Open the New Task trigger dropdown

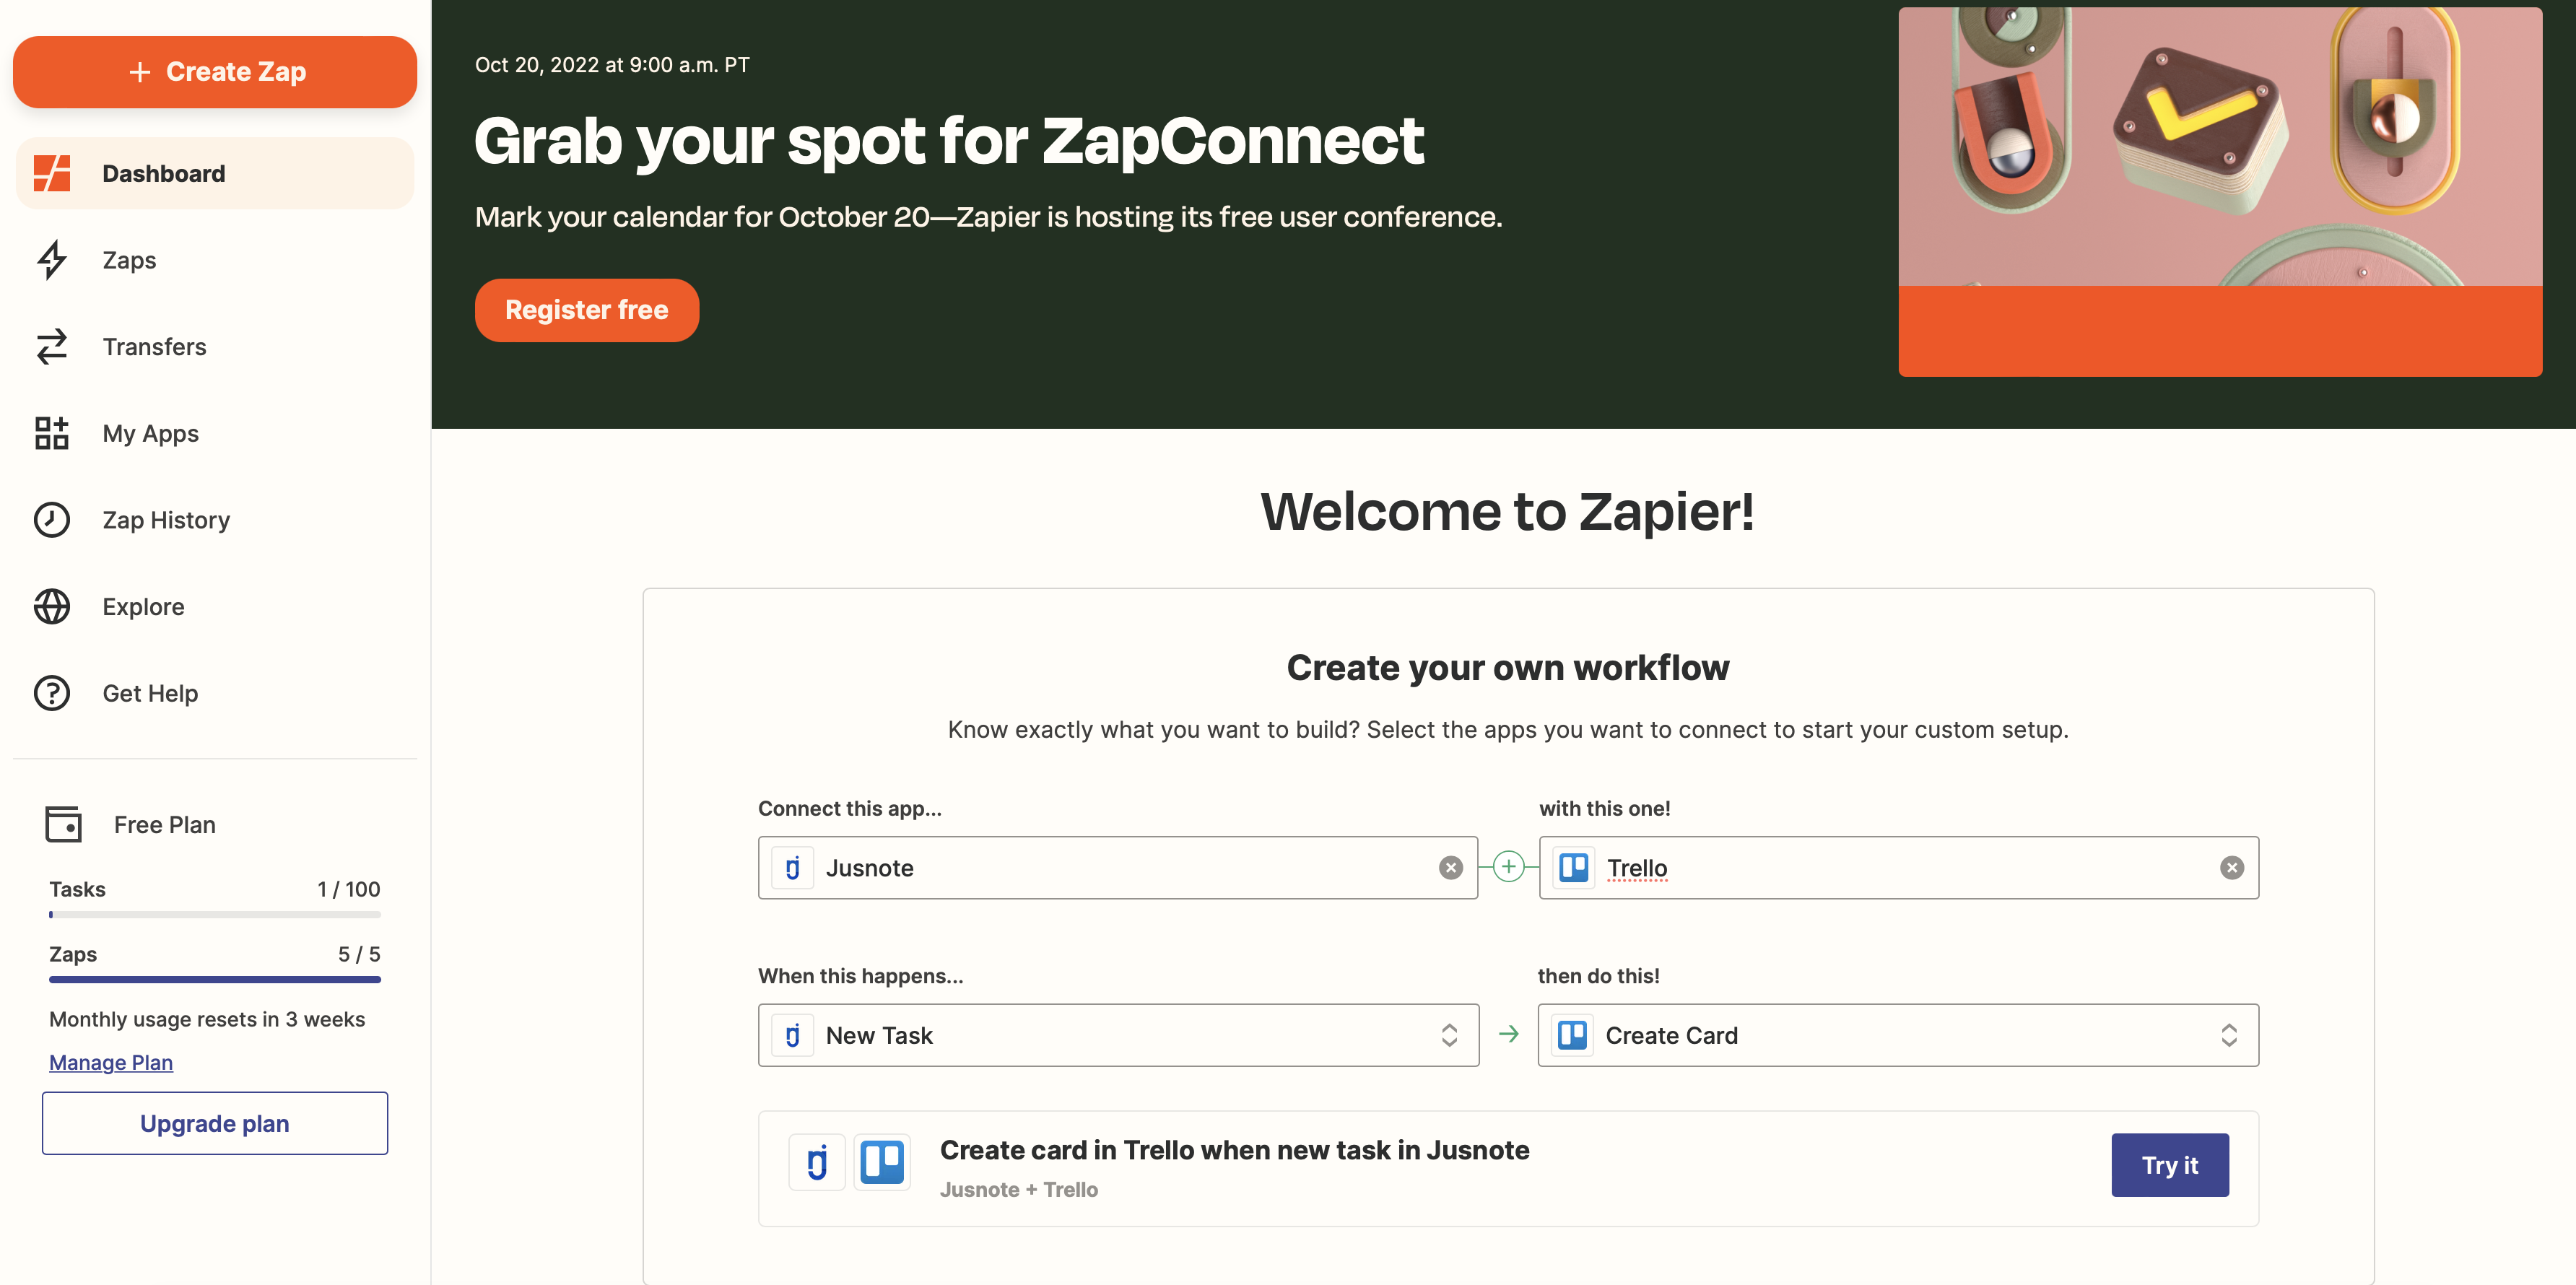tap(1118, 1035)
